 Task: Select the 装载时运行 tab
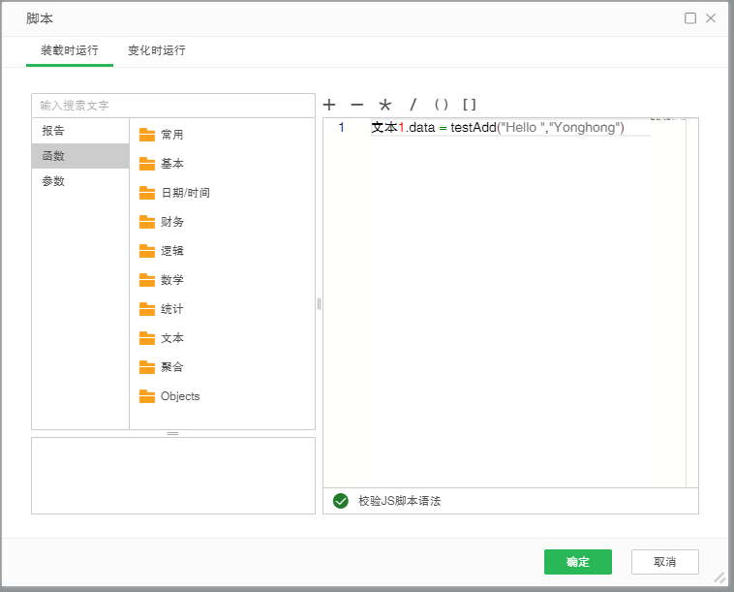70,50
